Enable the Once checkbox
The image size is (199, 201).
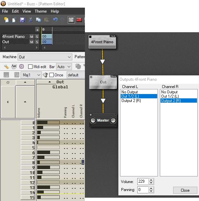pos(51,75)
